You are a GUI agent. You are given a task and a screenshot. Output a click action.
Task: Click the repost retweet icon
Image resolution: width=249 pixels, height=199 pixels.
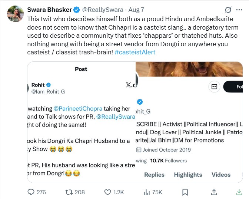pyautogui.click(x=69, y=192)
